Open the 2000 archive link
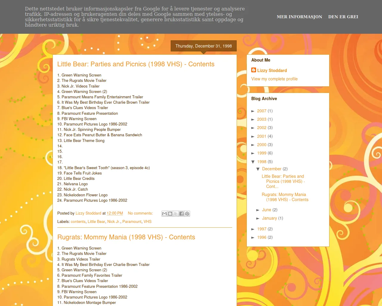The width and height of the screenshot is (382, 306). click(262, 145)
